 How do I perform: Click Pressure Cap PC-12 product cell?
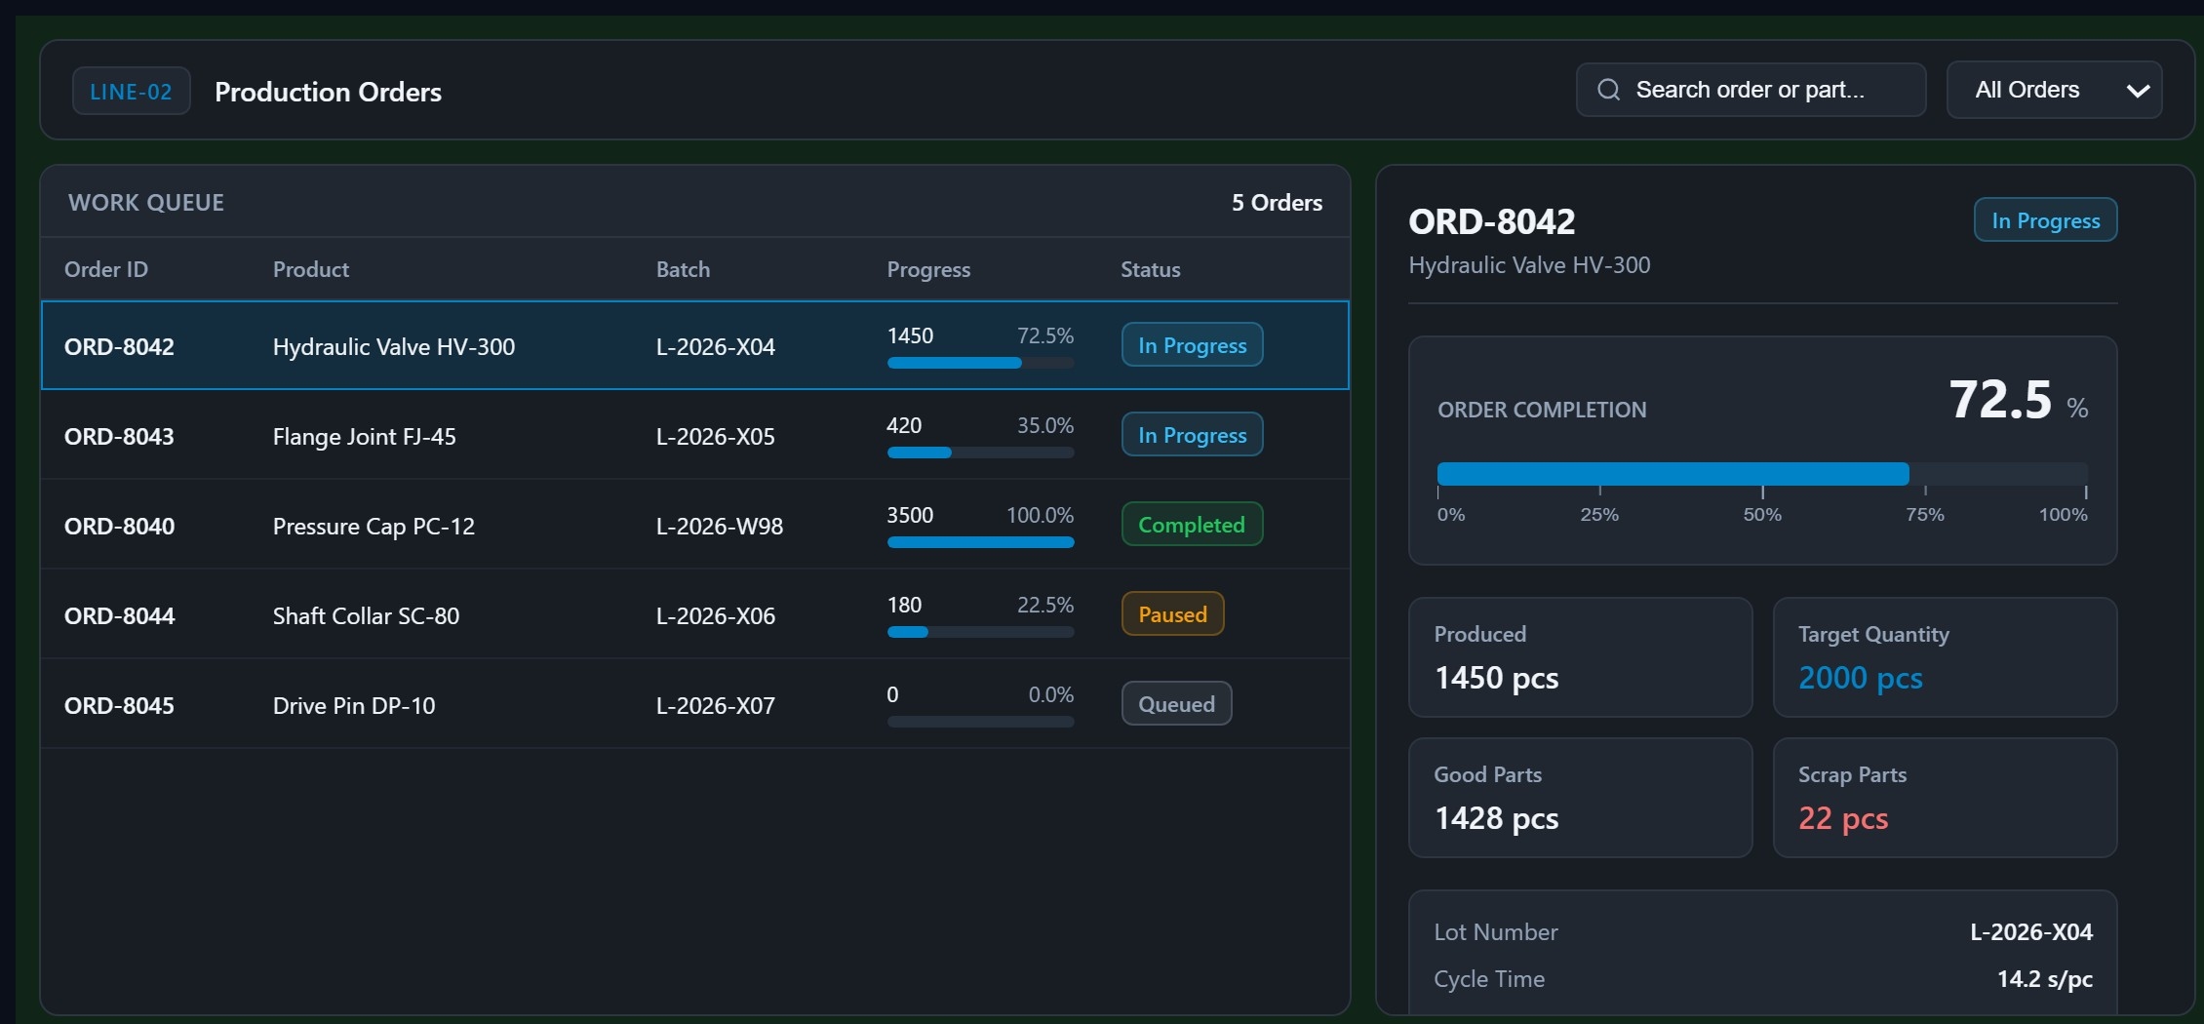click(x=374, y=527)
